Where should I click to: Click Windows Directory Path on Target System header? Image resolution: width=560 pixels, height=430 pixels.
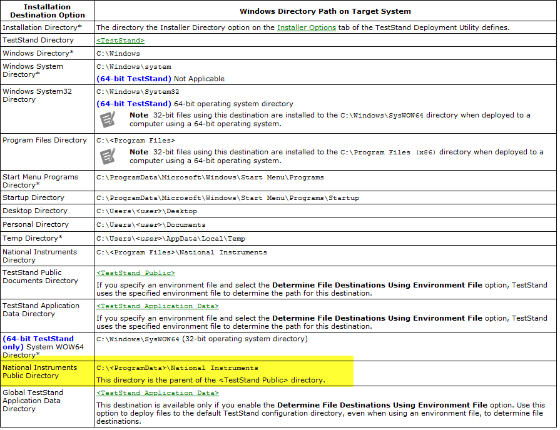325,11
